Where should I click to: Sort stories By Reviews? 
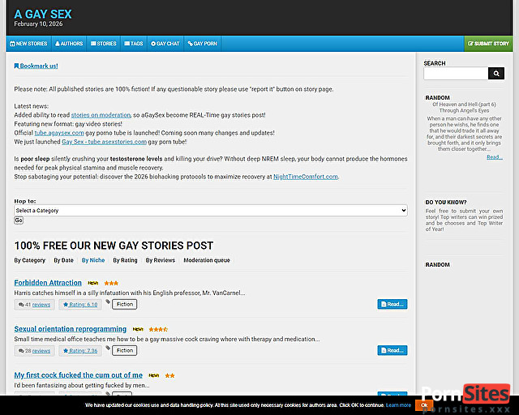click(161, 260)
